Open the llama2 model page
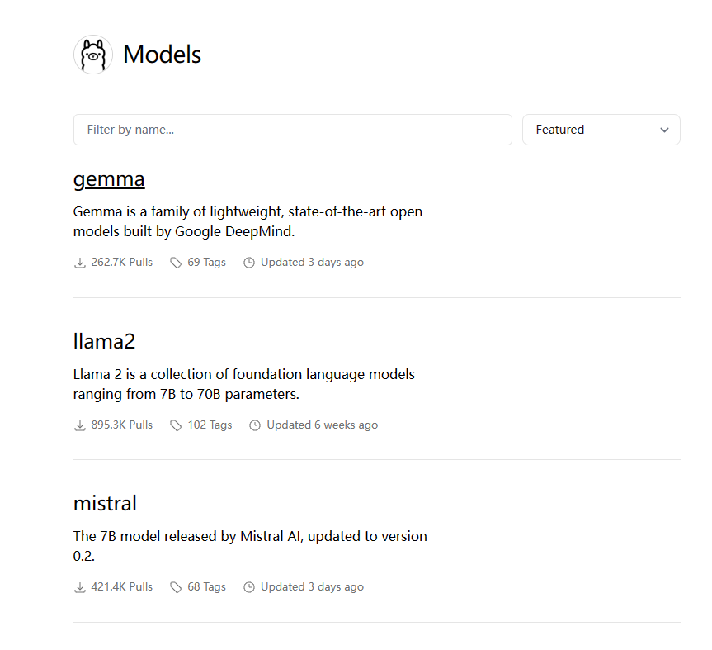The width and height of the screenshot is (712, 650). pos(104,341)
